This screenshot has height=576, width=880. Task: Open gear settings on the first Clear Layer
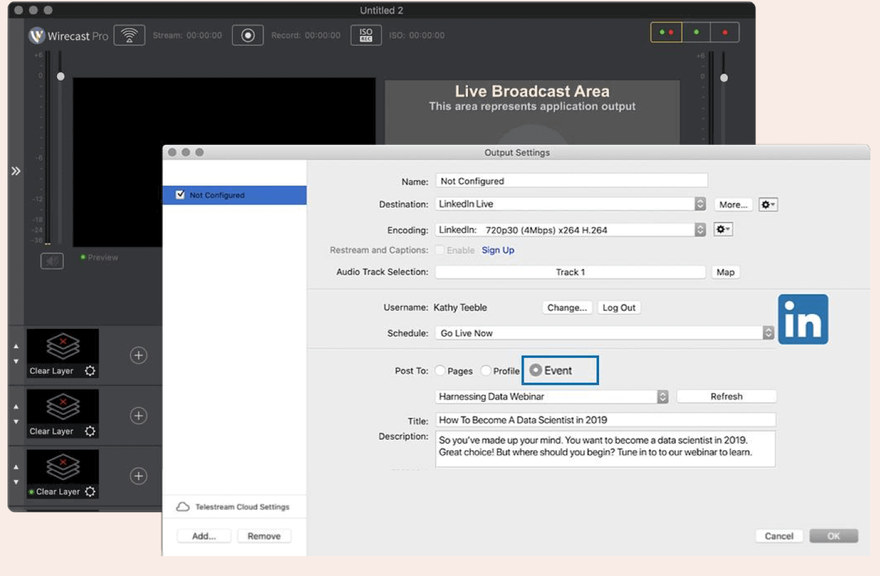click(90, 371)
